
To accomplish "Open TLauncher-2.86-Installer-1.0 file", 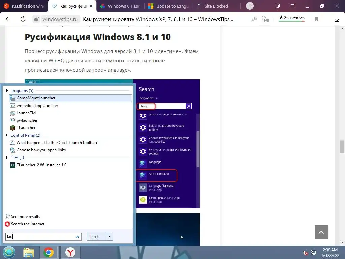I will pos(71,165).
